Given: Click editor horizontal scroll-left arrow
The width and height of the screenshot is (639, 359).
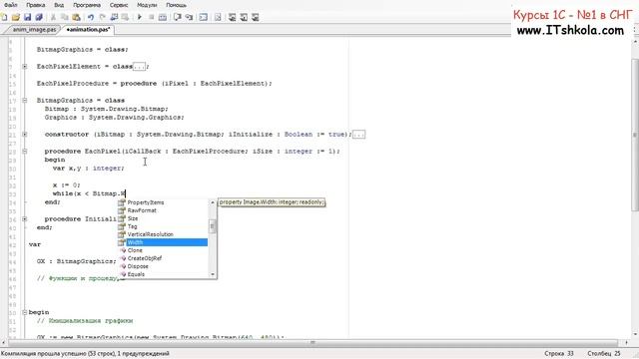Looking at the screenshot, I should [x=3, y=343].
